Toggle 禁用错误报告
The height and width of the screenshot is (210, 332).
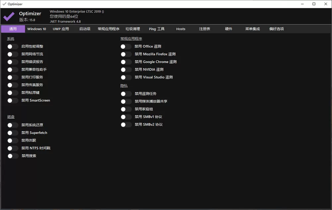tap(12, 62)
